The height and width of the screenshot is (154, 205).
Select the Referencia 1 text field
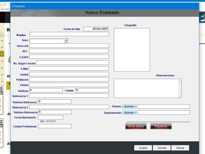coord(69,96)
